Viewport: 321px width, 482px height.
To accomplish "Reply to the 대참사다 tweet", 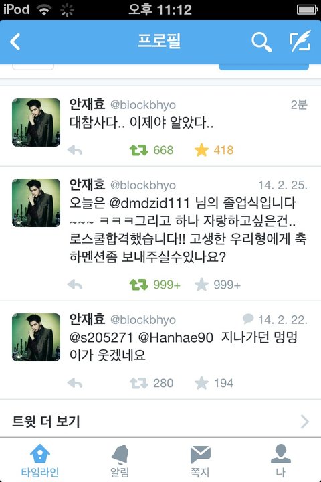I will (75, 150).
